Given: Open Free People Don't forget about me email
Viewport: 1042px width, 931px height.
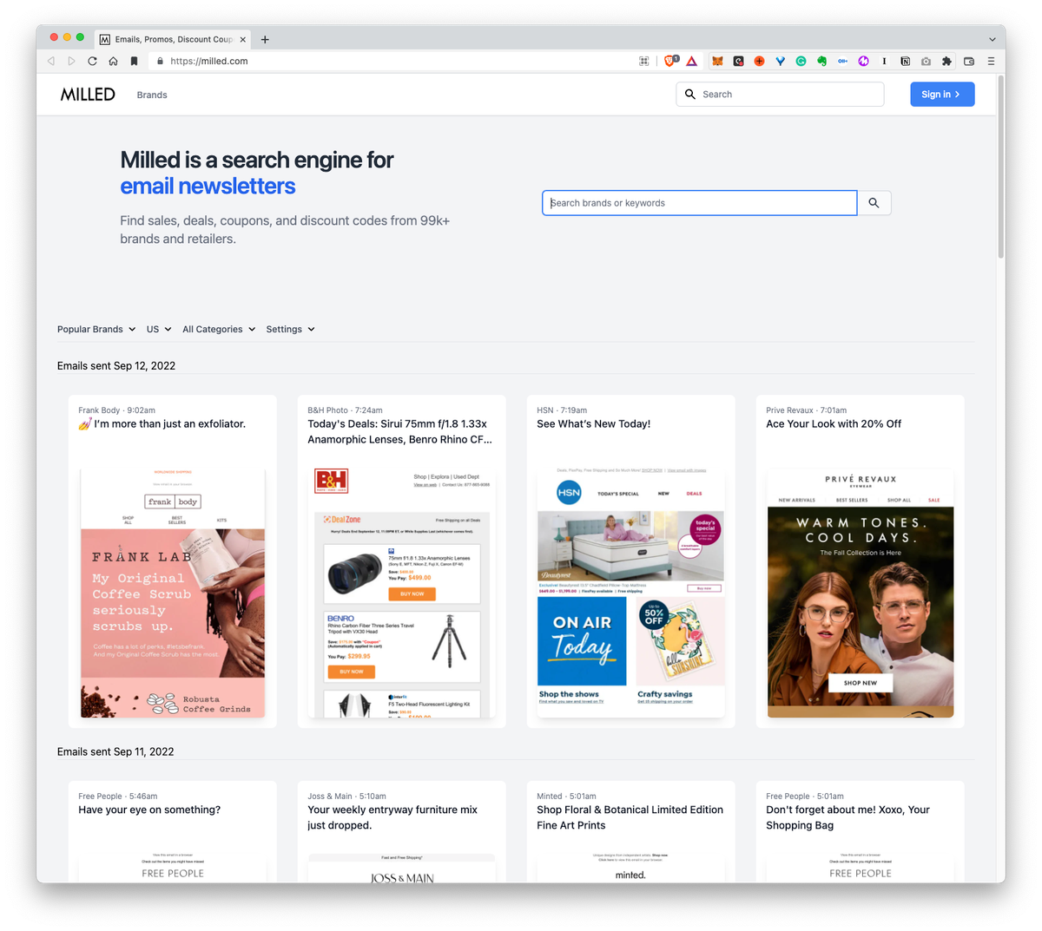Looking at the screenshot, I should (x=847, y=818).
